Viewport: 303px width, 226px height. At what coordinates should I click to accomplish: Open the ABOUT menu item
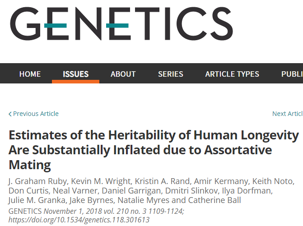[123, 74]
